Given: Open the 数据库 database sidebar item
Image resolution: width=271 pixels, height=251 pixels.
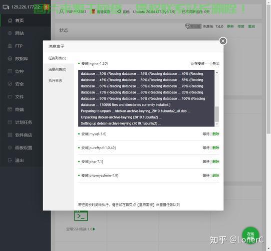Looking at the screenshot, I should (x=26, y=59).
